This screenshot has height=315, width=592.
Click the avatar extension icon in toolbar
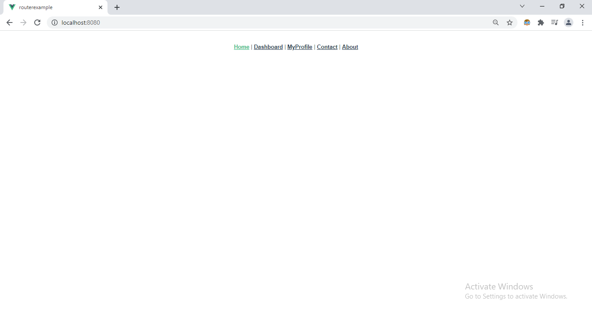point(527,22)
